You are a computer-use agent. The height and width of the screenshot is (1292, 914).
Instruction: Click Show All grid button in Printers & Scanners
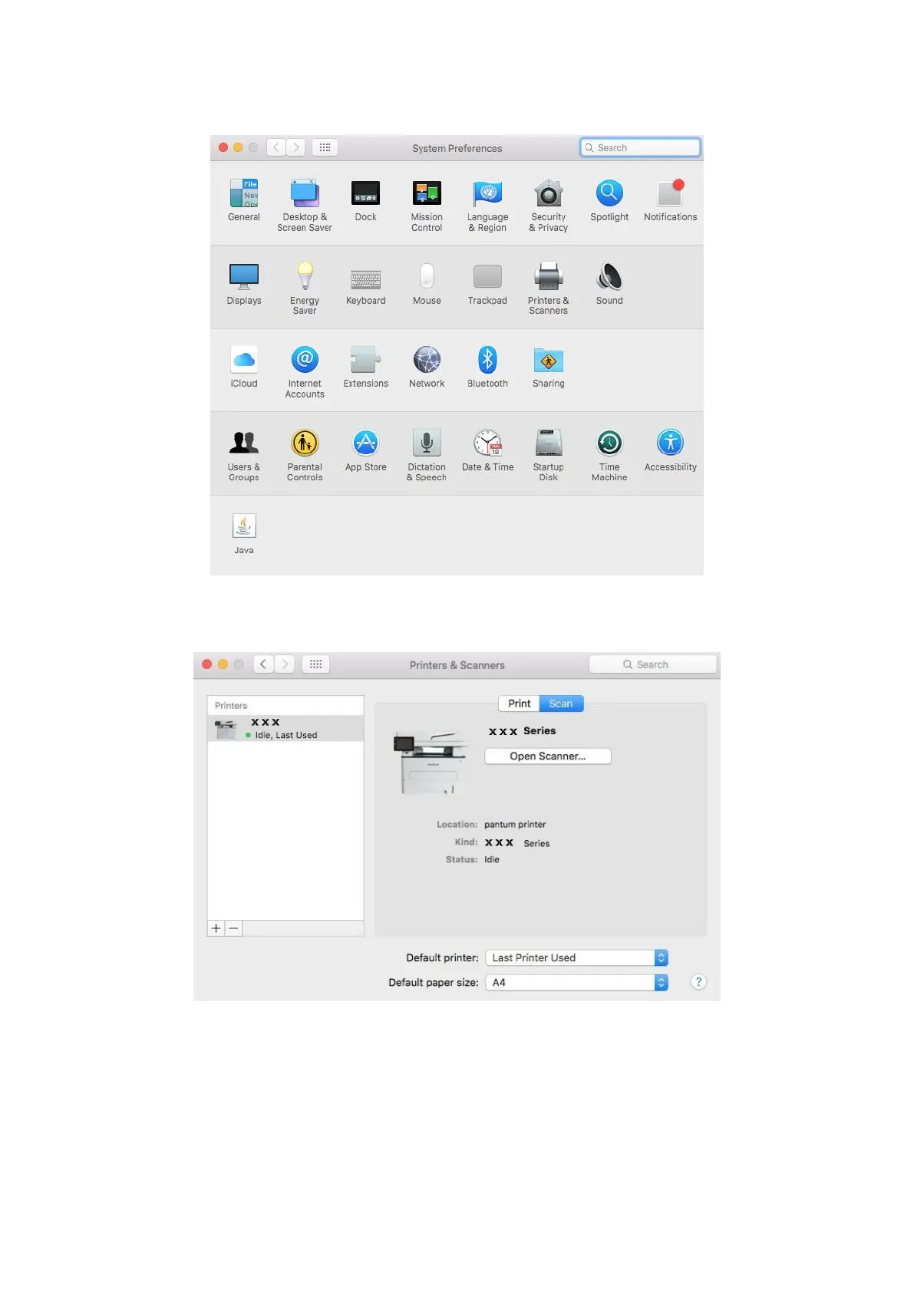315,664
